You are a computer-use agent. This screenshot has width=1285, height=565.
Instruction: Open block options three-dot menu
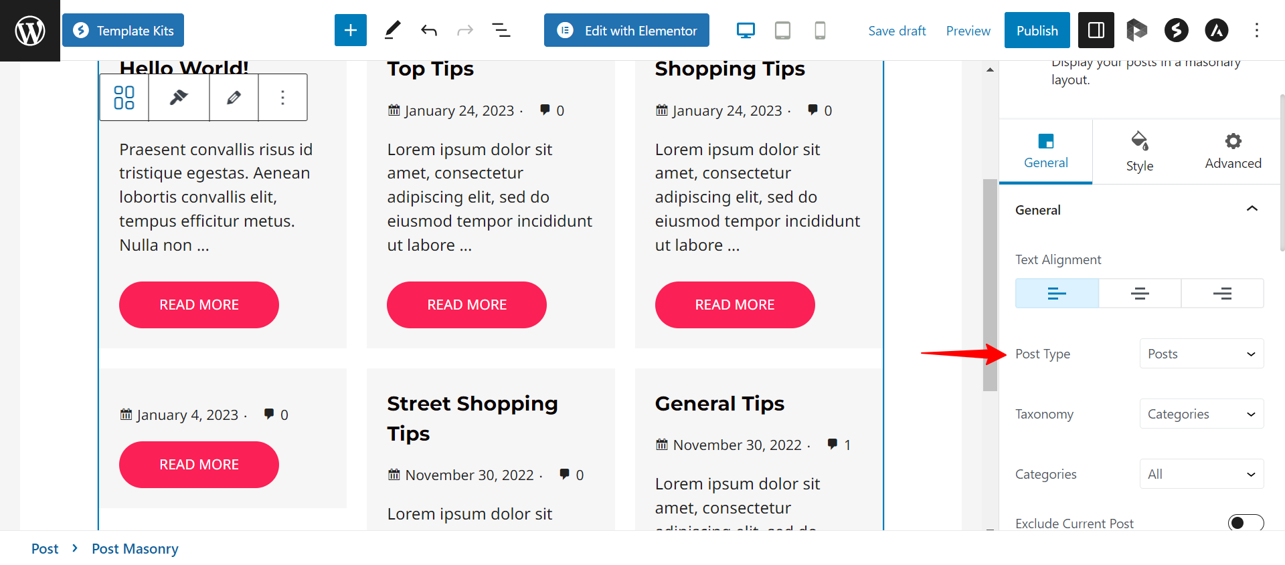pos(282,98)
